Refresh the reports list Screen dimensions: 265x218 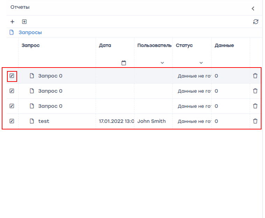256,22
